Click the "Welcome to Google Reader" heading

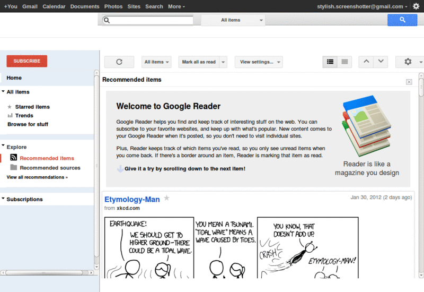tap(168, 106)
